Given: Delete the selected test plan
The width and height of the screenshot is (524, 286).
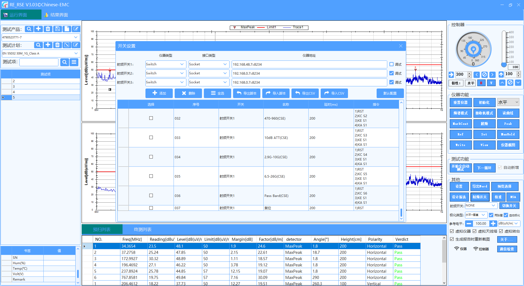Looking at the screenshot, I should click(x=57, y=45).
